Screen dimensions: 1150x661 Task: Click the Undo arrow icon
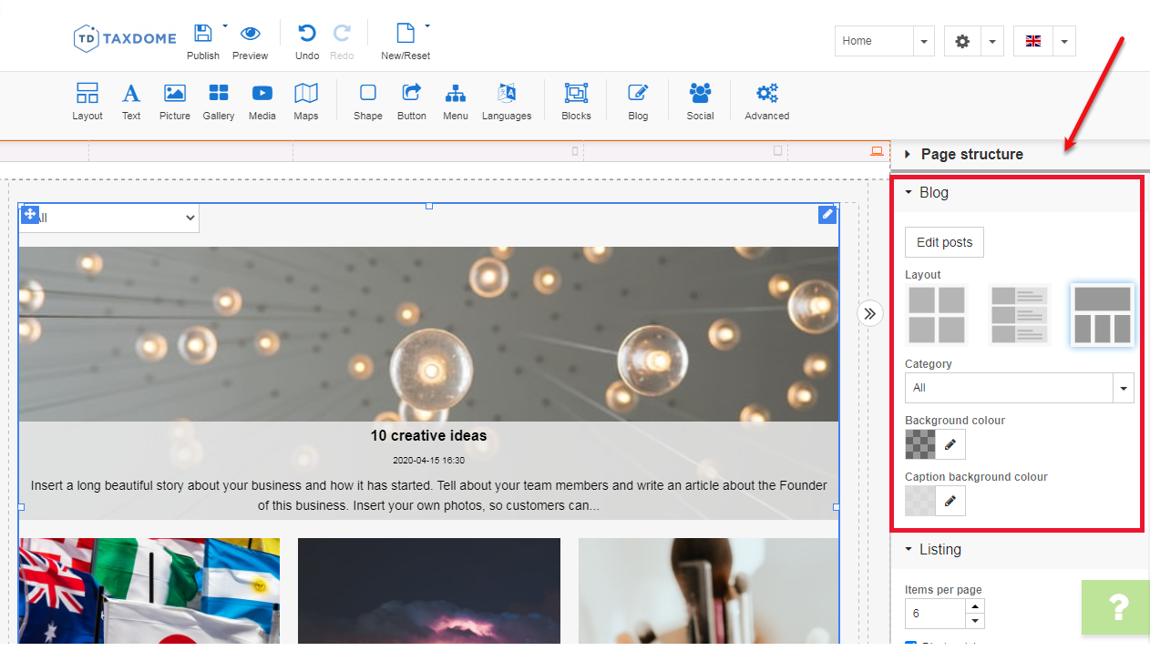click(307, 34)
